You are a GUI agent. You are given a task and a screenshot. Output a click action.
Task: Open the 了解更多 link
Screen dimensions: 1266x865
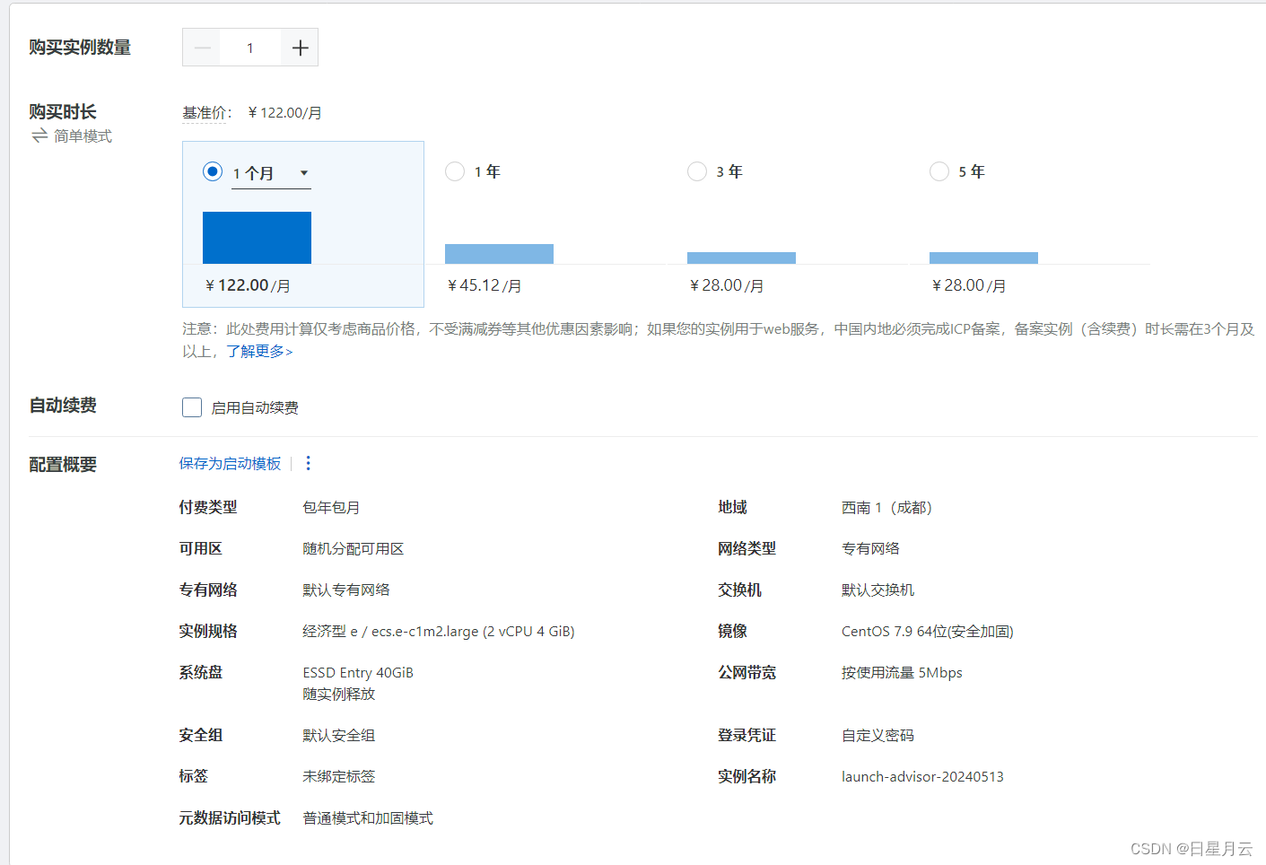259,351
